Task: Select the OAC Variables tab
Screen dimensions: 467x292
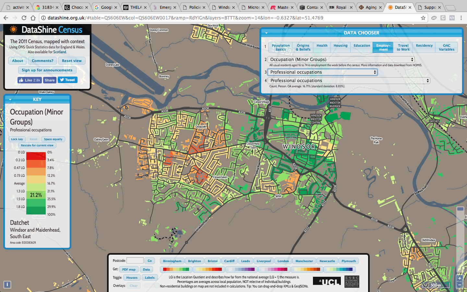Action: click(447, 47)
